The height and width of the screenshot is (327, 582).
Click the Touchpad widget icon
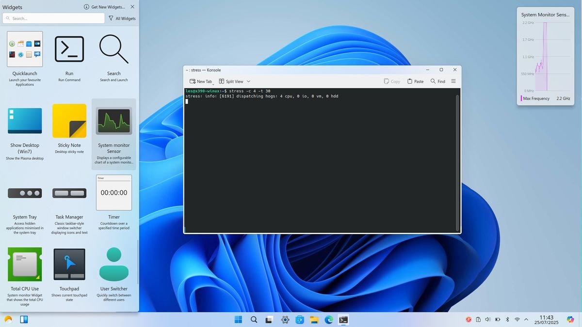coord(69,264)
